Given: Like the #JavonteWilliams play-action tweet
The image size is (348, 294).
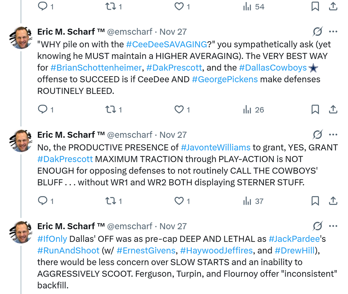Looking at the screenshot, I should point(179,201).
